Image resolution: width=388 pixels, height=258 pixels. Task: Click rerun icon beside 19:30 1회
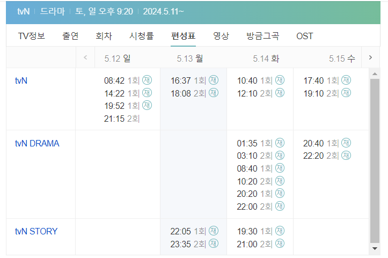280,231
